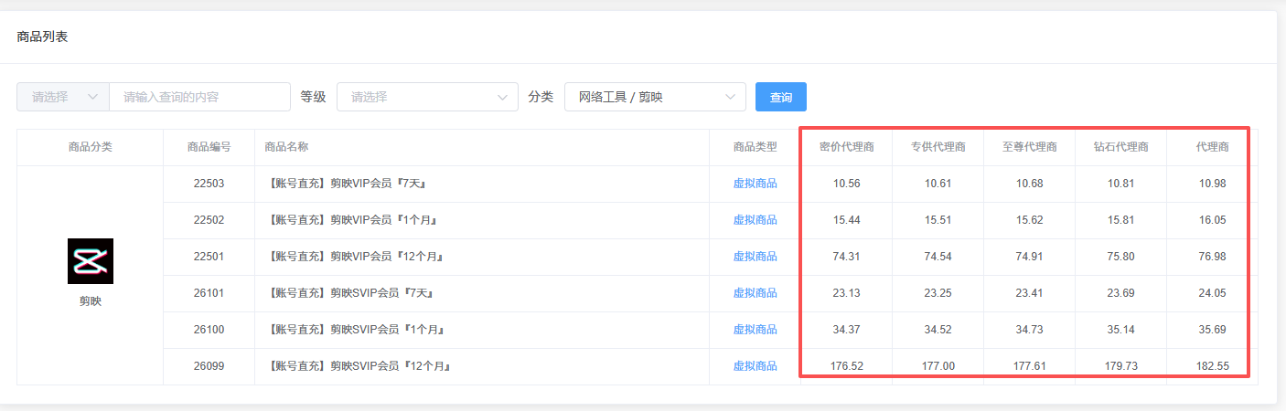Viewport: 1286px width, 411px height.
Task: Expand the 等级 level dropdown
Action: pyautogui.click(x=427, y=97)
